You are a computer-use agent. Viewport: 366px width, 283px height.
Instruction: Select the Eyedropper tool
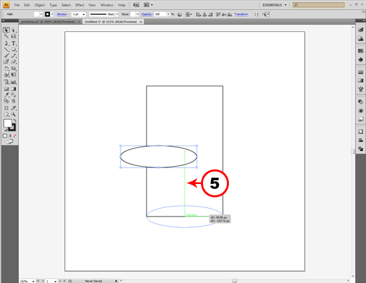point(6,95)
